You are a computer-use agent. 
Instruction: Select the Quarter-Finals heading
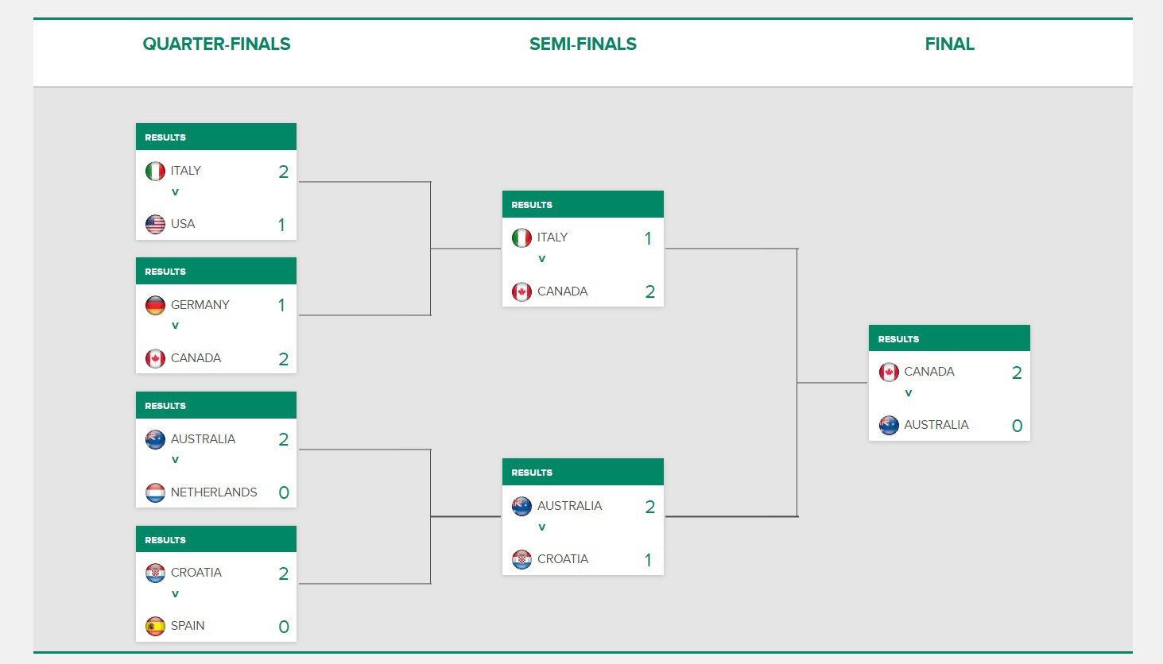pos(216,44)
